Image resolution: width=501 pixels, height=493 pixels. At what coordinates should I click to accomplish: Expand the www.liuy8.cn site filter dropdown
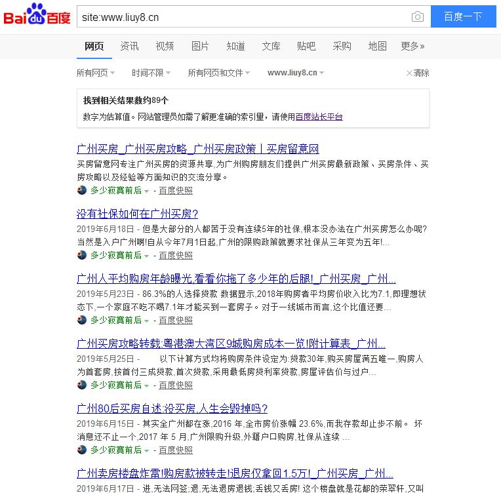[296, 73]
